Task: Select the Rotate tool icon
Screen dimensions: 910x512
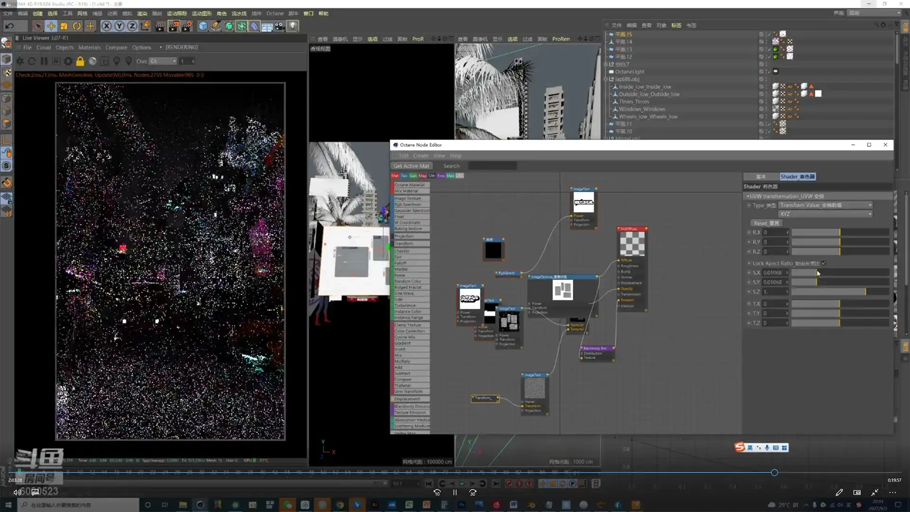Action: pos(77,26)
